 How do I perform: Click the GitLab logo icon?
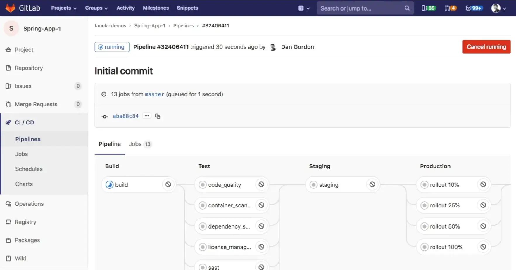coord(11,8)
